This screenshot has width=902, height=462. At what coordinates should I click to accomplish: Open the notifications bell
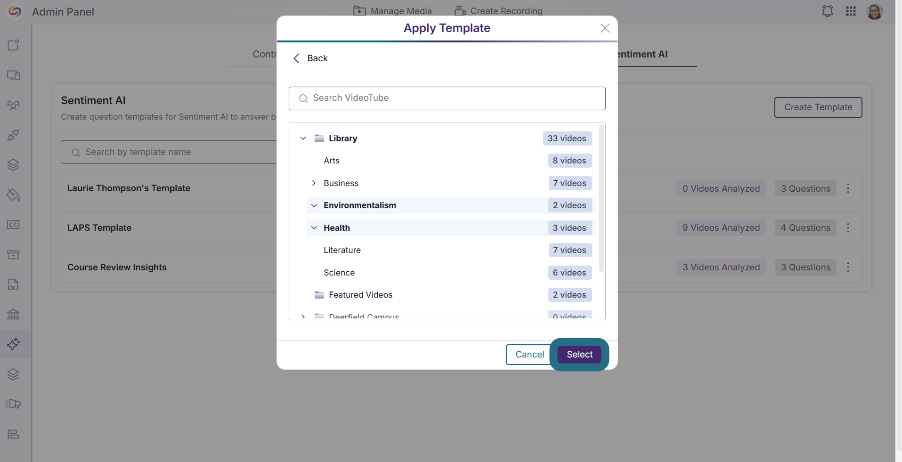827,11
